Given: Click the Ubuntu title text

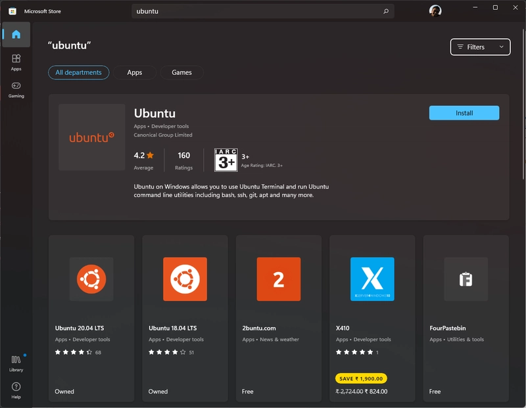Looking at the screenshot, I should point(155,113).
